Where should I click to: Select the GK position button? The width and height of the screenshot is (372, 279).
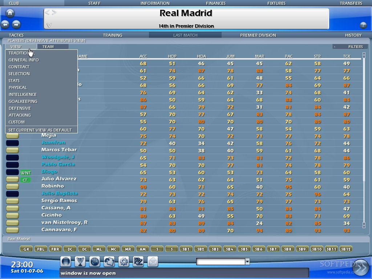point(26,249)
